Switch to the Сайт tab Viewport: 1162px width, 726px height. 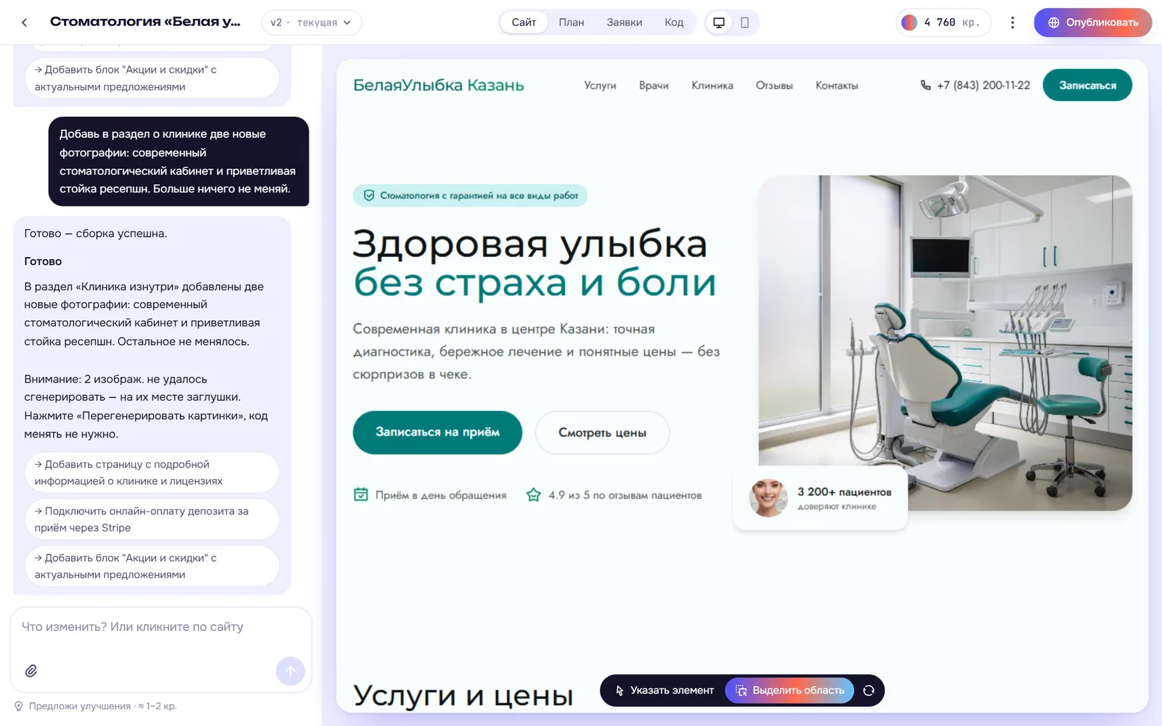(x=524, y=23)
